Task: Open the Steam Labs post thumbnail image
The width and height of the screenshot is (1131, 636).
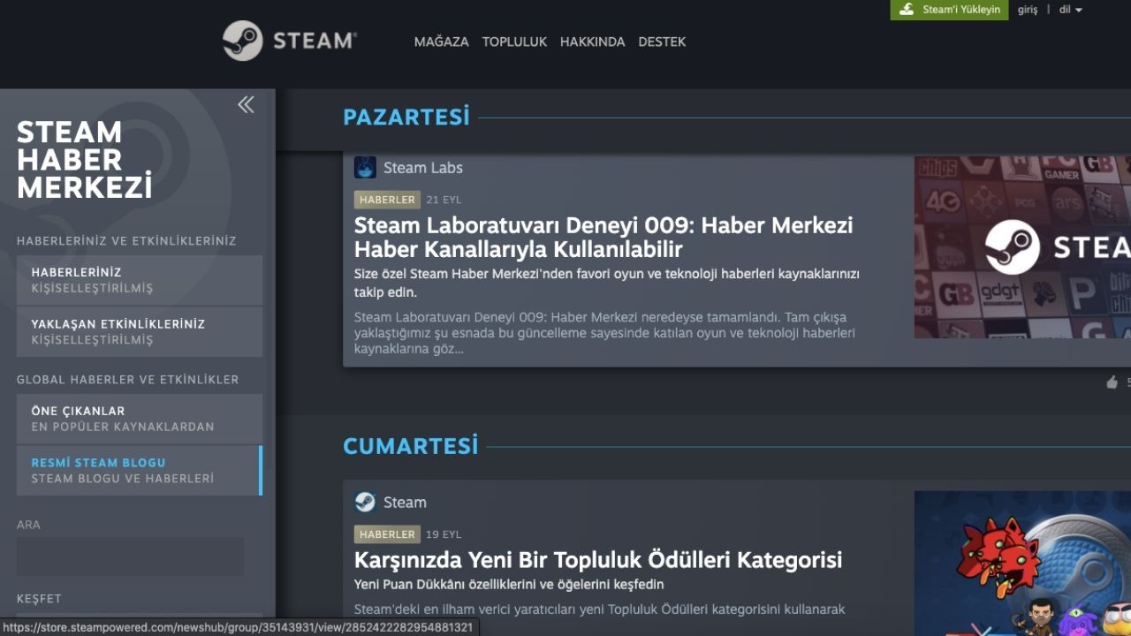Action: pyautogui.click(x=1022, y=247)
